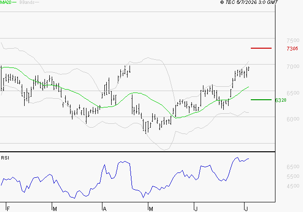This screenshot has height=212, width=303.
Task: Click the 4500 label on RSI axis
Action: click(293, 186)
